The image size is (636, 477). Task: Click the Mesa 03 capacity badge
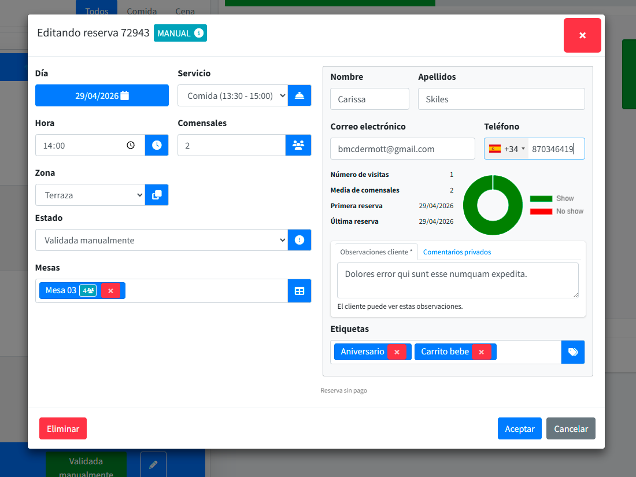[88, 291]
